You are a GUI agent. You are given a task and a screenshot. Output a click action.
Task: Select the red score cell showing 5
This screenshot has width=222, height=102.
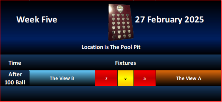coord(145,78)
